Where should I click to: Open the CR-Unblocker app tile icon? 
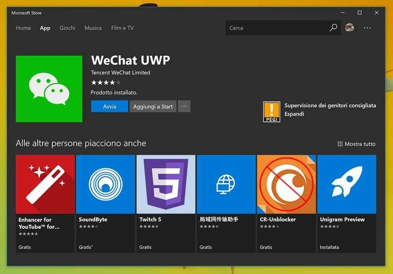(286, 184)
